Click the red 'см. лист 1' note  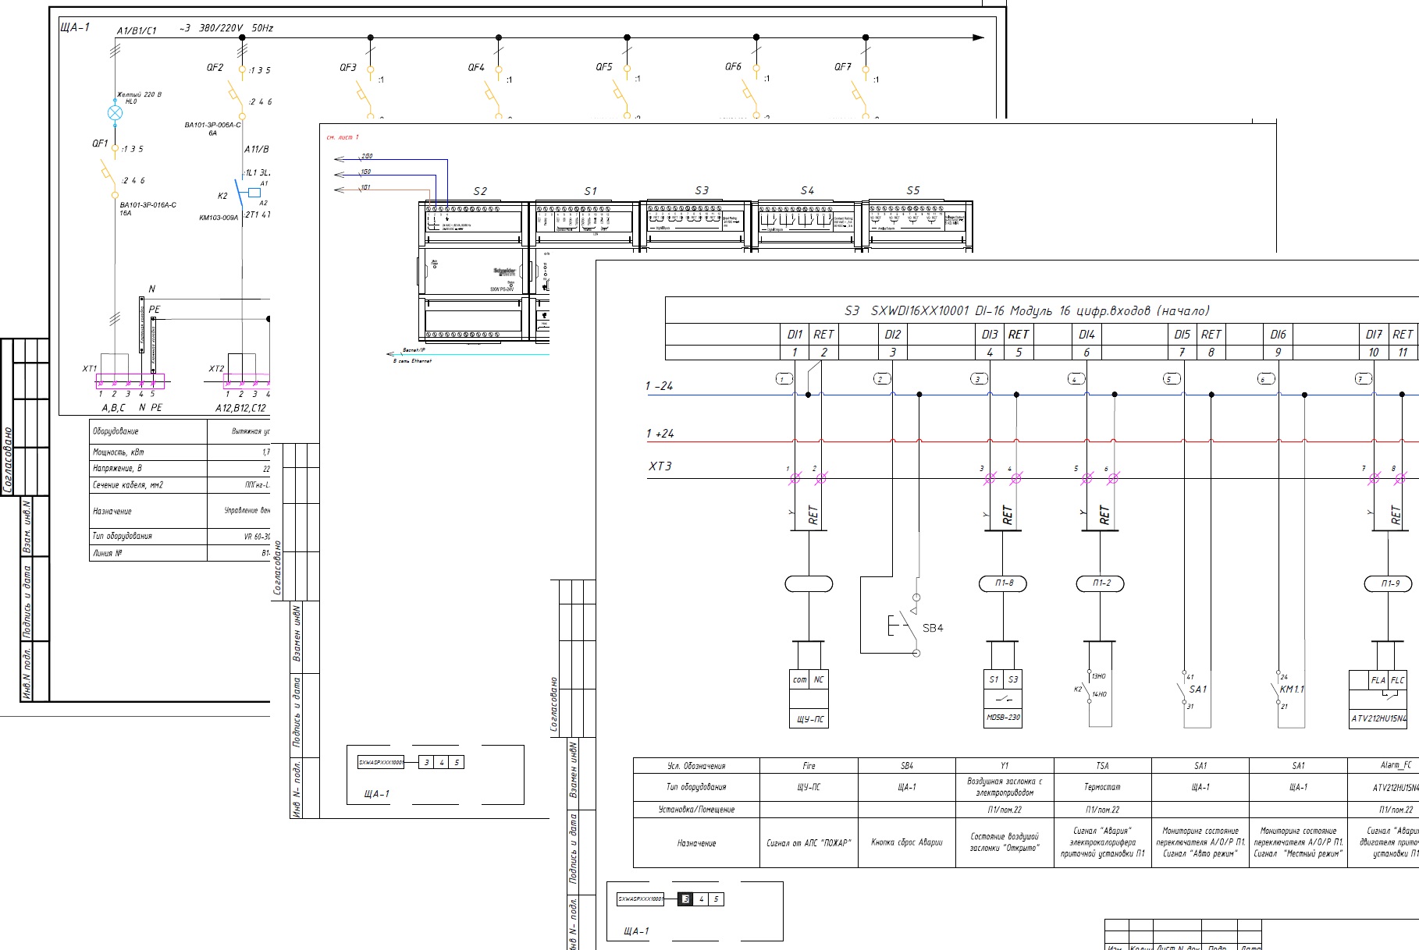click(x=343, y=137)
